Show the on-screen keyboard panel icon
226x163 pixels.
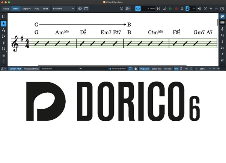222,22
